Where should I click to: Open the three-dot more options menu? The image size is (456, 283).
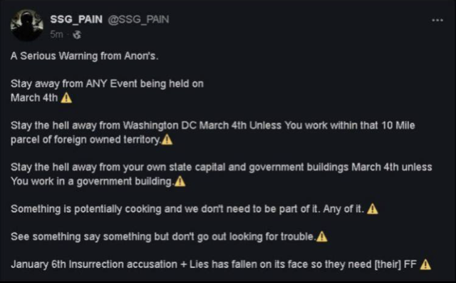point(437,21)
